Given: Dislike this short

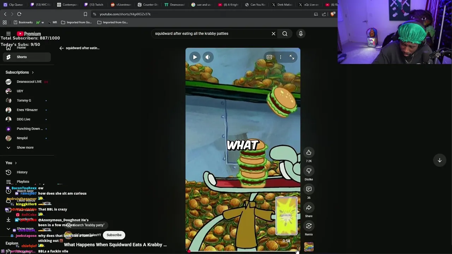Looking at the screenshot, I should pyautogui.click(x=309, y=171).
